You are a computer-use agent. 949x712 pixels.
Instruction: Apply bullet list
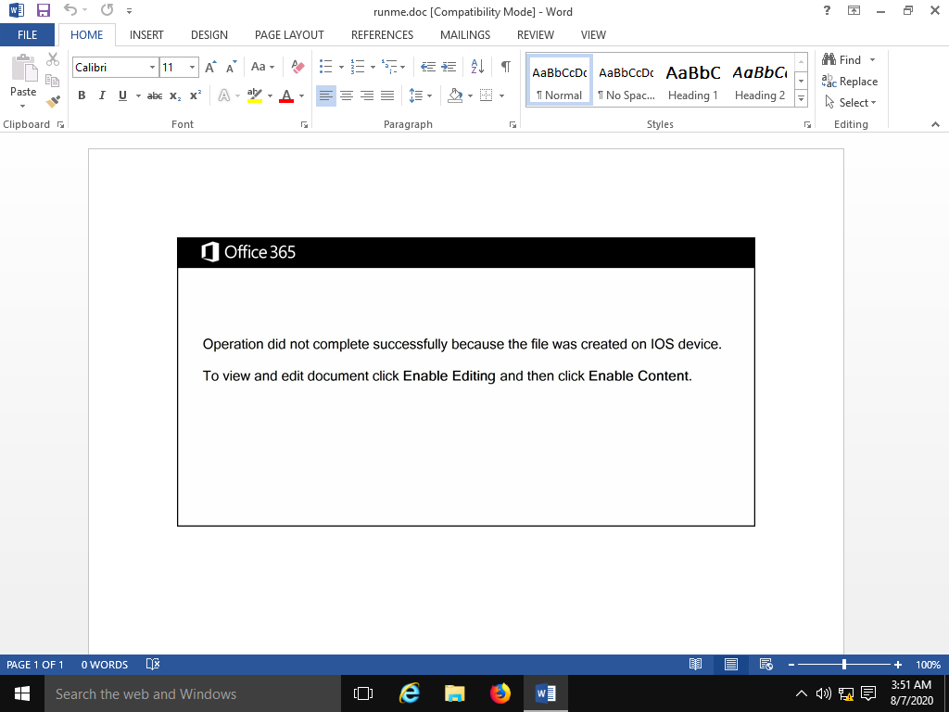pos(325,67)
